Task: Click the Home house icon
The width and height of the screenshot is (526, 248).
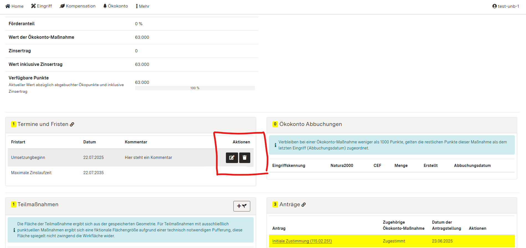Action: pos(8,6)
